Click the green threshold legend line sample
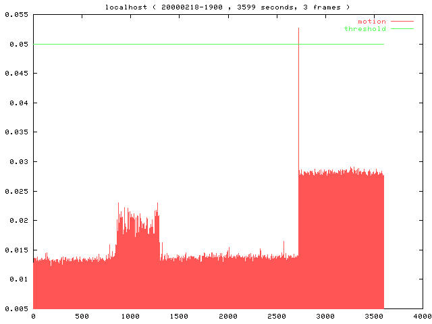The width and height of the screenshot is (432, 324). (x=402, y=28)
